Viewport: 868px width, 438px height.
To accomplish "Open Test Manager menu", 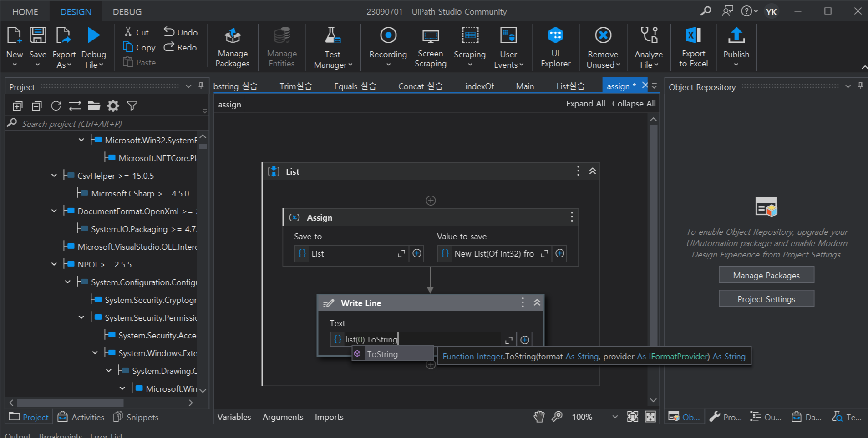I will (x=333, y=47).
